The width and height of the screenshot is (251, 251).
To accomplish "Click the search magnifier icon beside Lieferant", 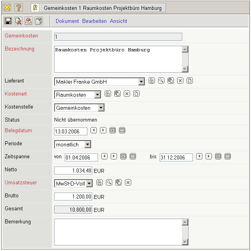I will pyautogui.click(x=161, y=81).
